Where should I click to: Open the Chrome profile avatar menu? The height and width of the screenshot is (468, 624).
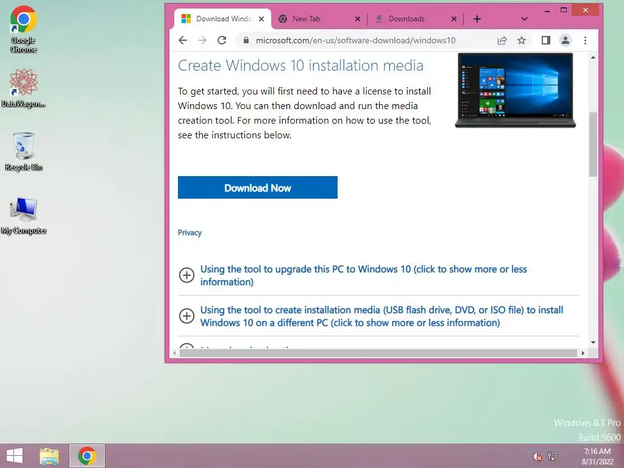coord(565,40)
